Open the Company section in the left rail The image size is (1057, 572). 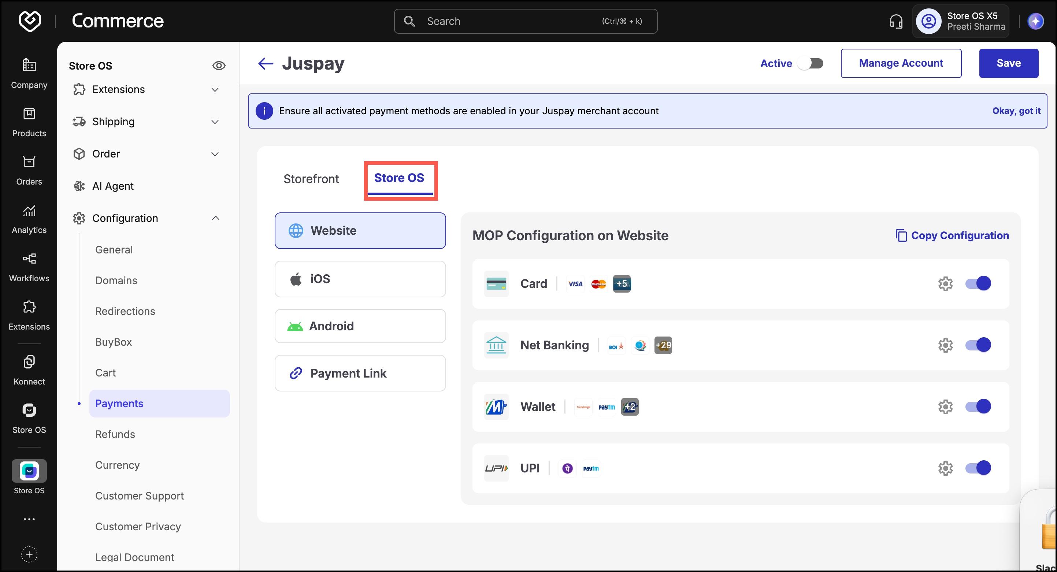(x=29, y=74)
